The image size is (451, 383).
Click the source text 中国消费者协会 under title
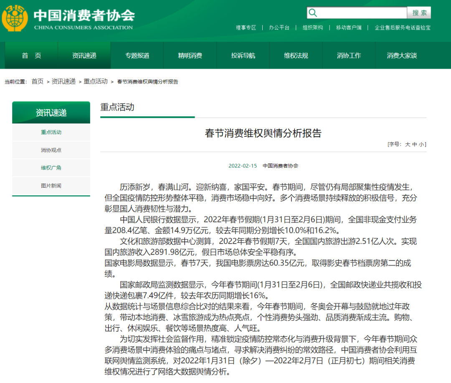[281, 166]
